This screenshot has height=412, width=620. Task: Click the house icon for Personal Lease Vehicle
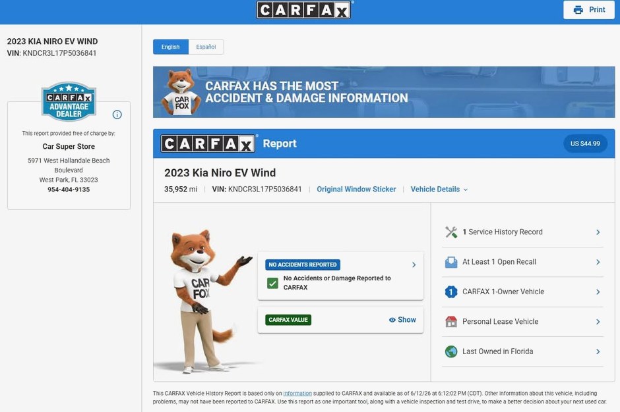451,322
